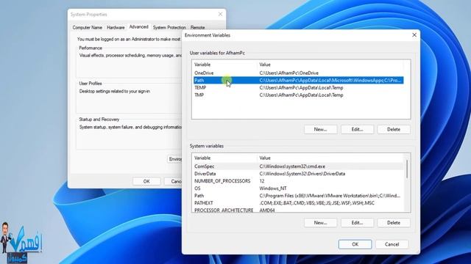Click Delete under system variables

point(394,223)
